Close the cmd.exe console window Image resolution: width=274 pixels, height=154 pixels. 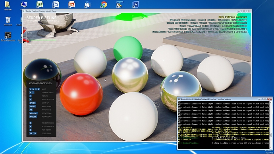click(270, 99)
